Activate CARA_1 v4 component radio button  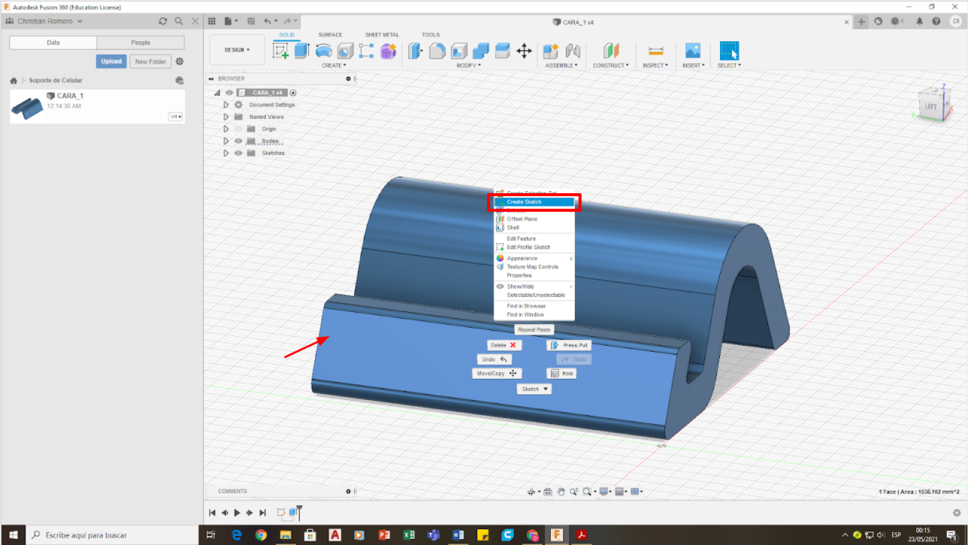(293, 93)
